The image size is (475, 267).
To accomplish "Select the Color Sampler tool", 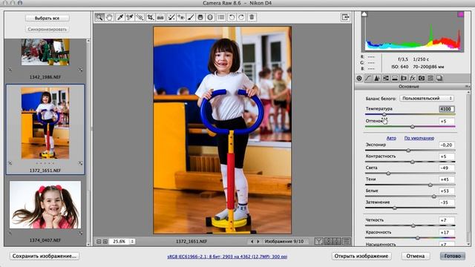I will (x=130, y=17).
